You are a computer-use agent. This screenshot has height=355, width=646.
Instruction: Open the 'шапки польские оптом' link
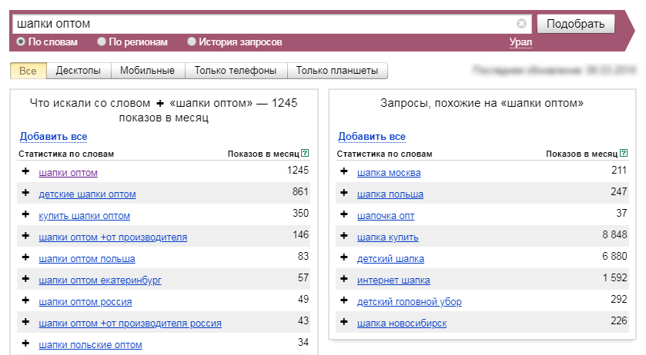coord(90,345)
